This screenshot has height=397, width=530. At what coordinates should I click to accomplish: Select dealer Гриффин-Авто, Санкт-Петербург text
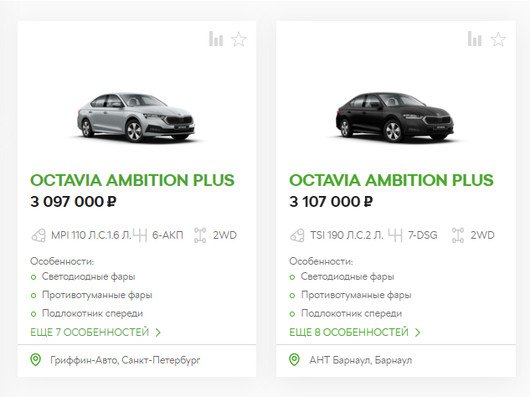point(125,360)
